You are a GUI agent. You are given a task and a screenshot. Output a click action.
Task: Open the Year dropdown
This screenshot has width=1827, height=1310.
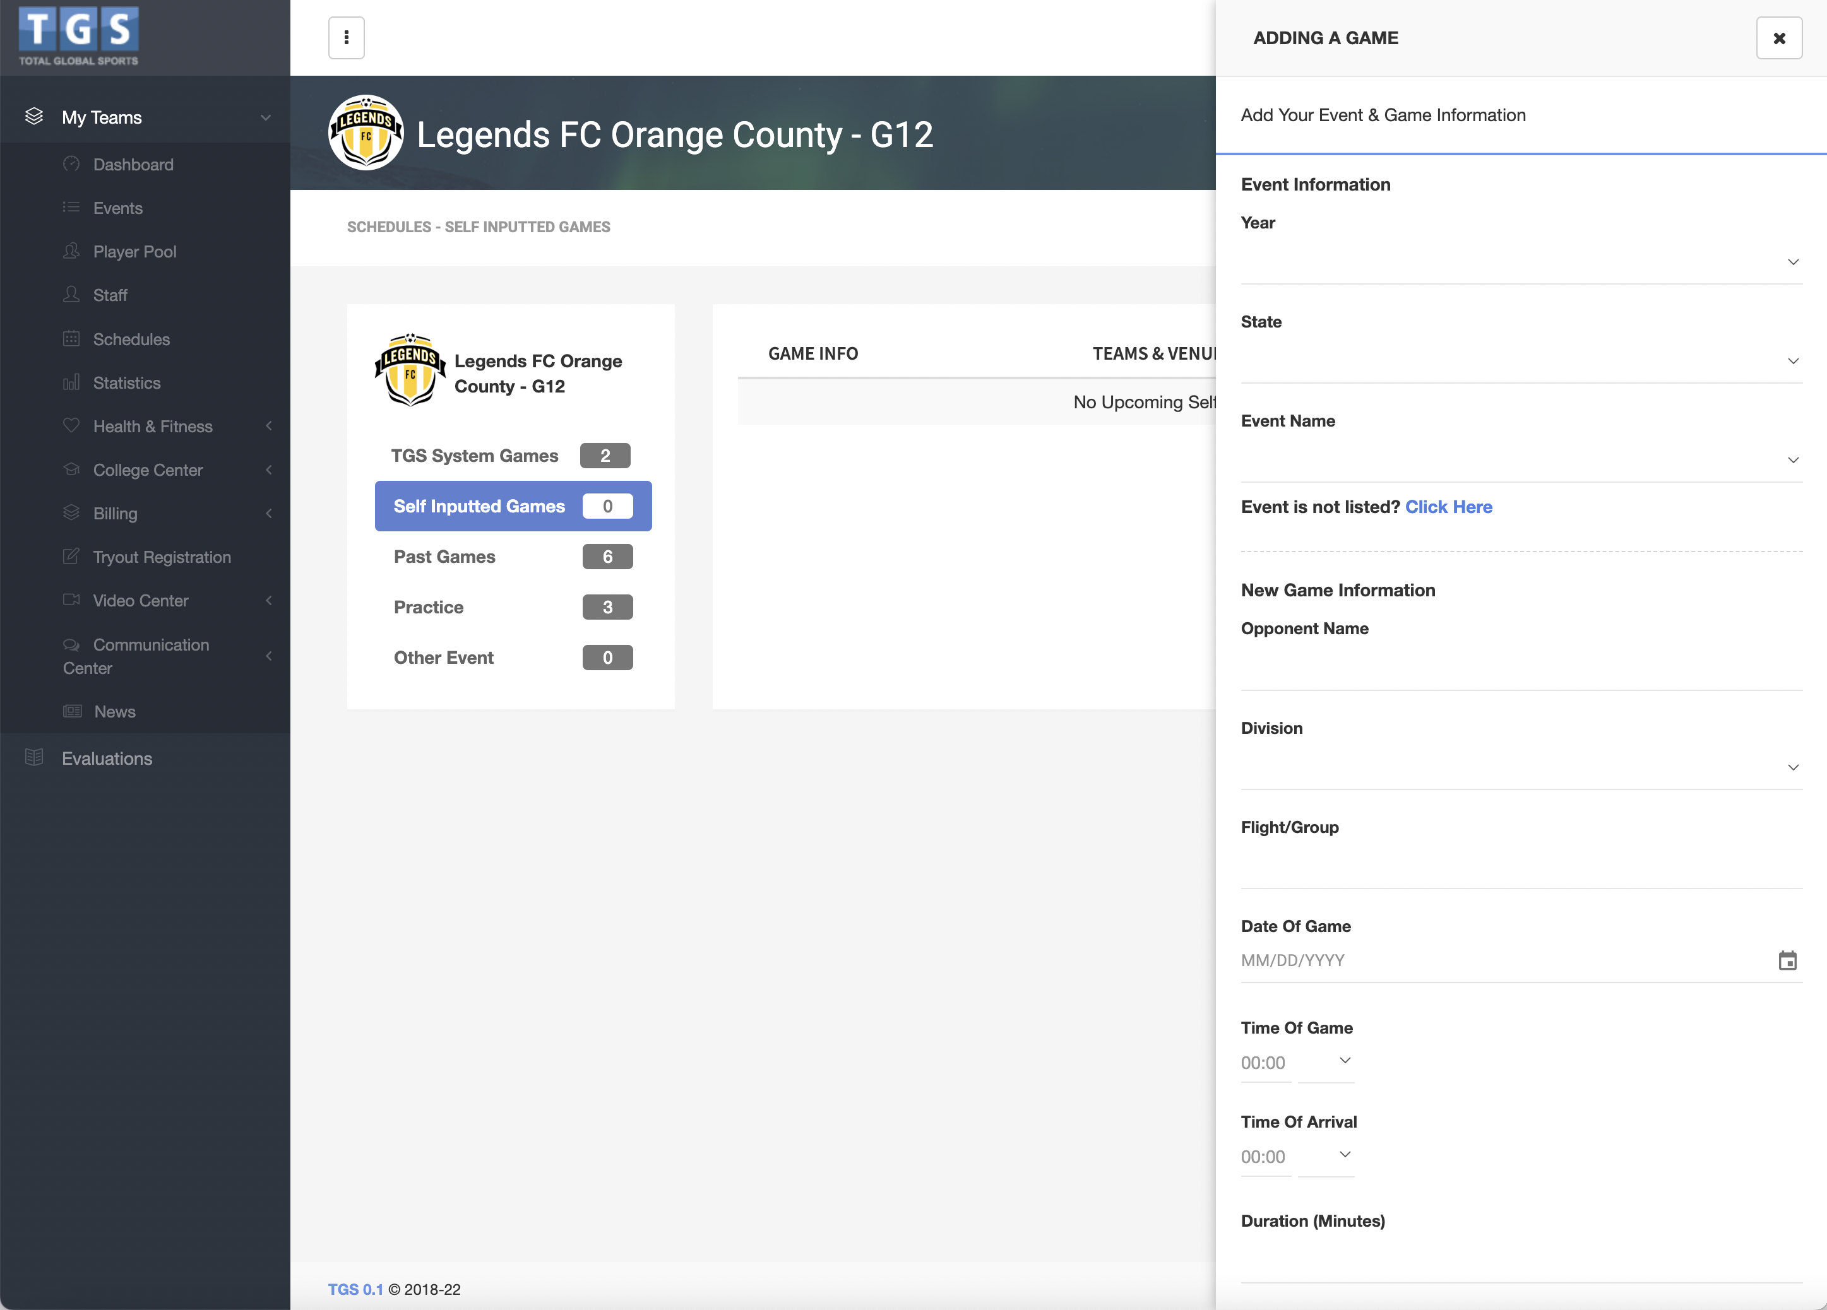click(1521, 263)
